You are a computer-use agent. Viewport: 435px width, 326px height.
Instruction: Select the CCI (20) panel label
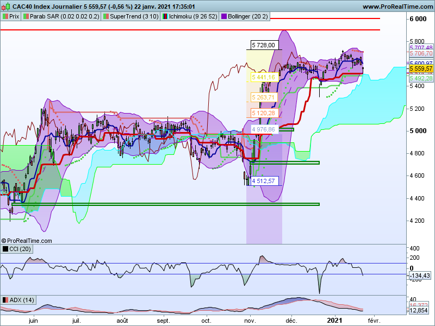[17, 249]
